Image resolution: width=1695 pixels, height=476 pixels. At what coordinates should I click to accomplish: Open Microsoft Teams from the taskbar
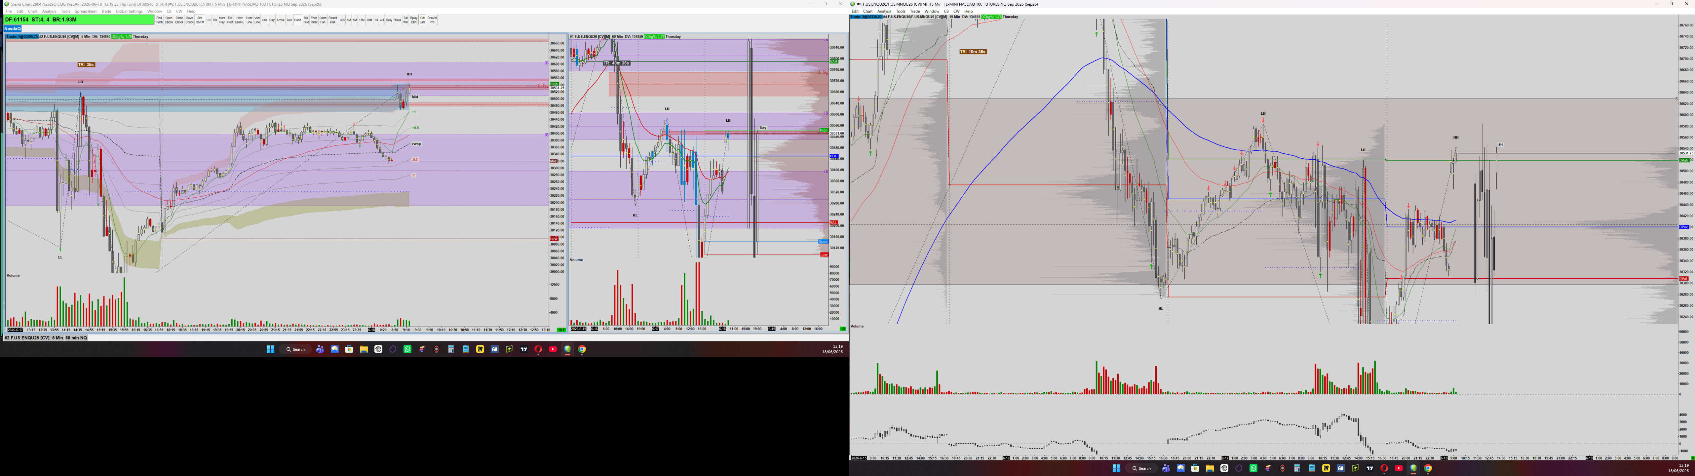point(320,349)
